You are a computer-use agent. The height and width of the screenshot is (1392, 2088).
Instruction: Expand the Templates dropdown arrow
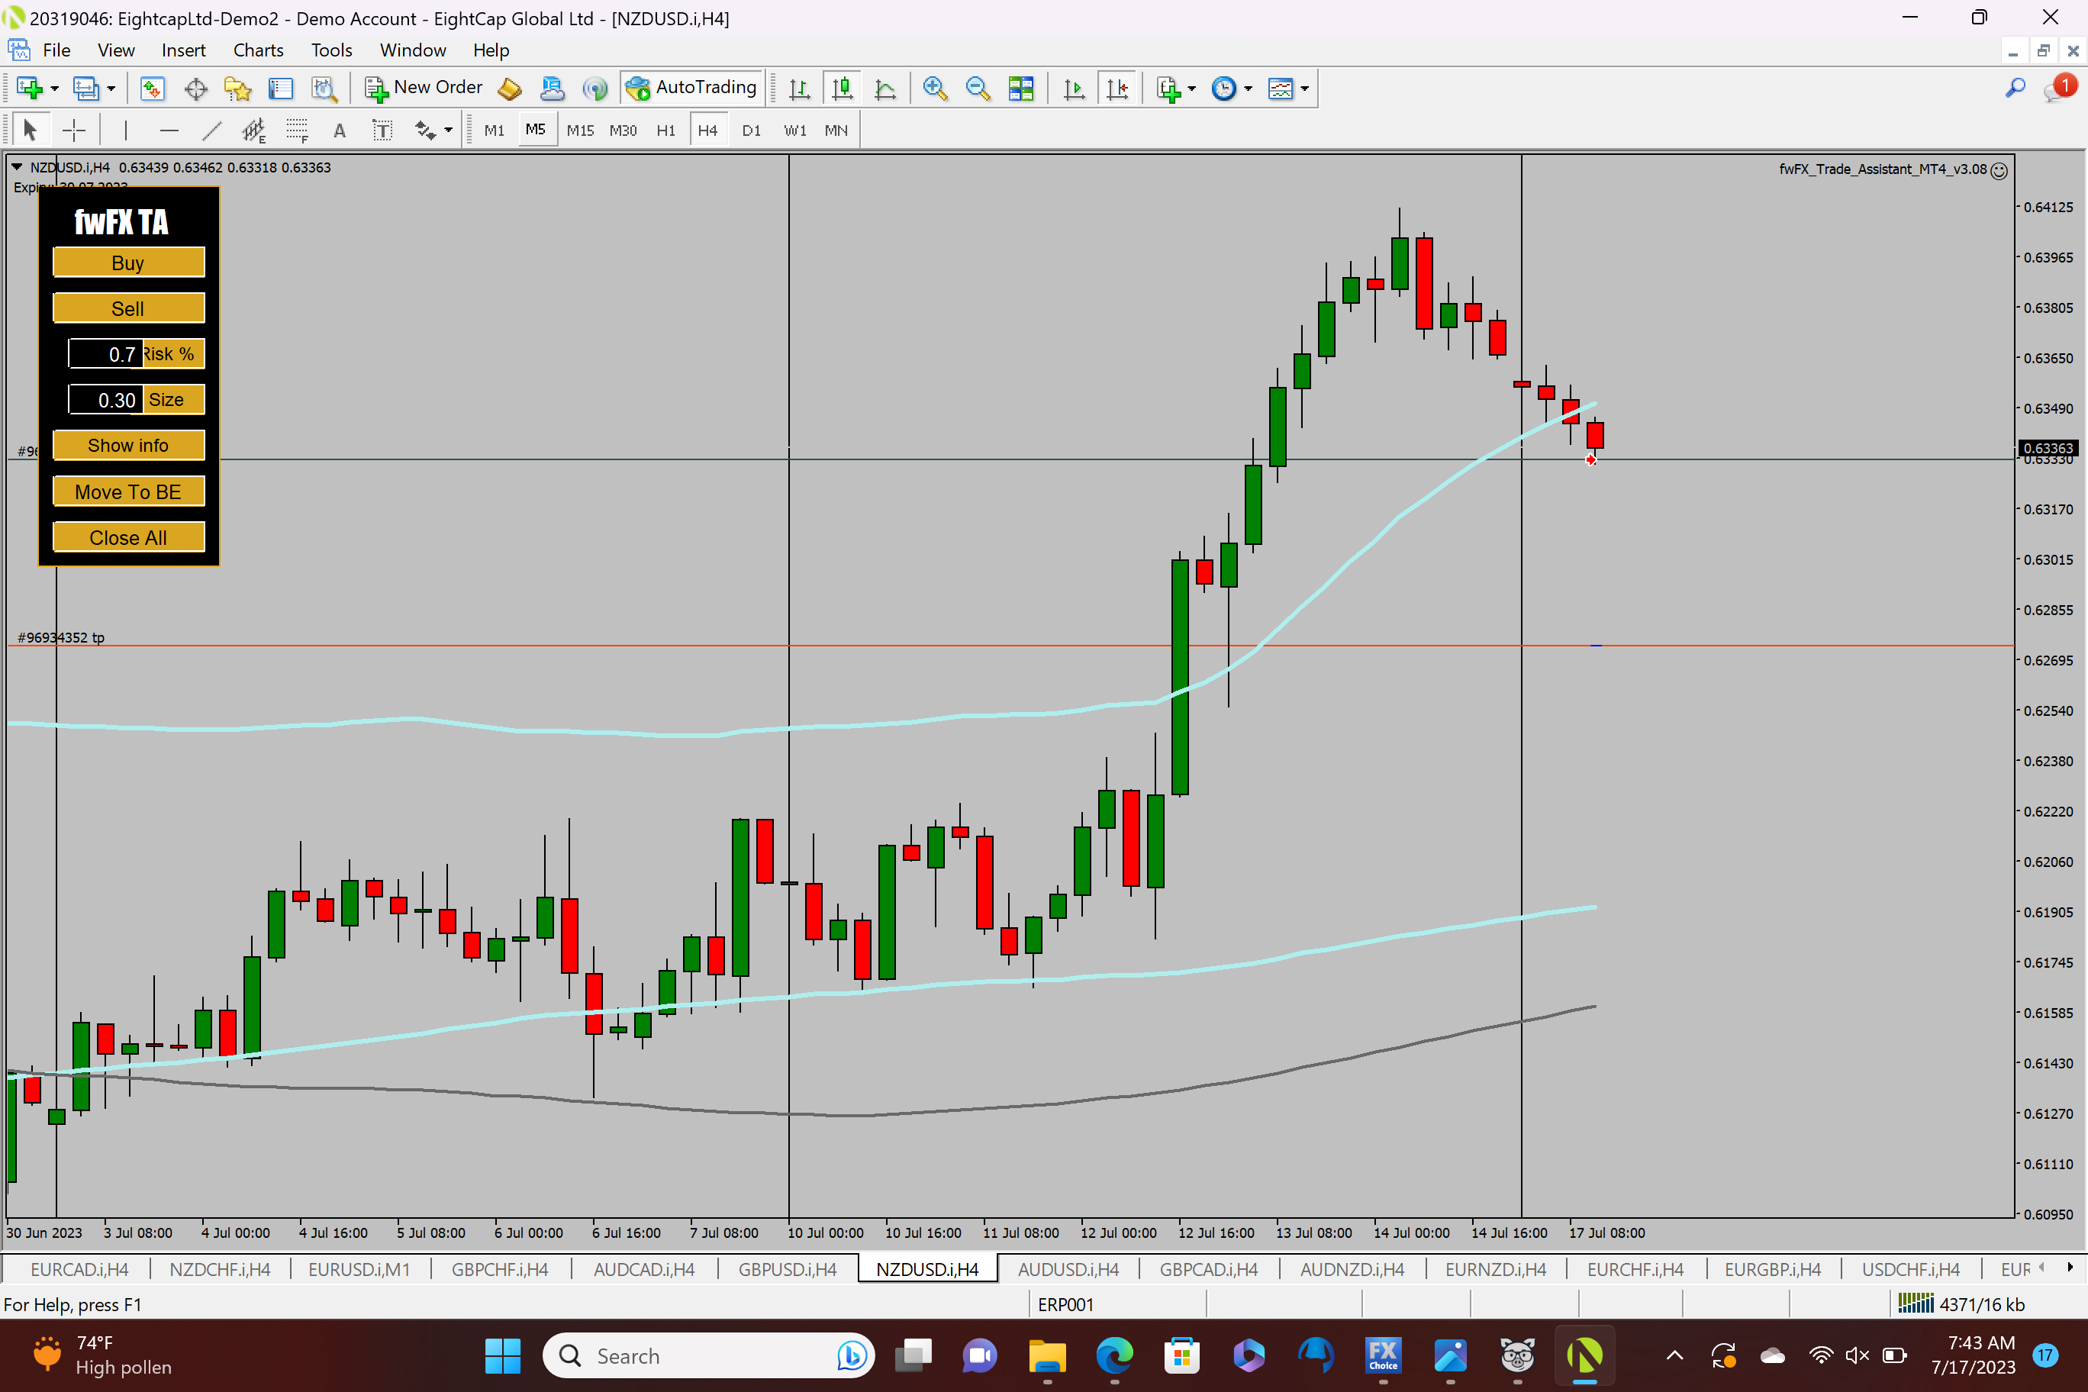tap(1305, 88)
